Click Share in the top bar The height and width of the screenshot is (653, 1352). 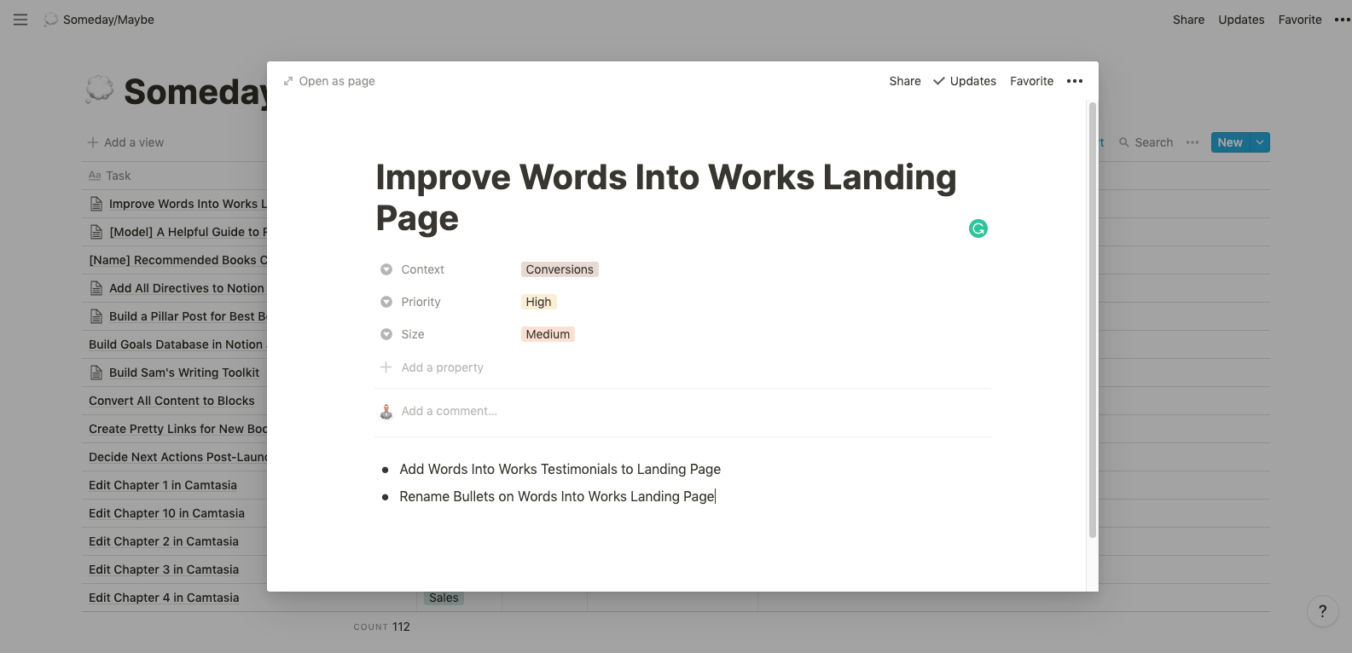[x=1188, y=20]
